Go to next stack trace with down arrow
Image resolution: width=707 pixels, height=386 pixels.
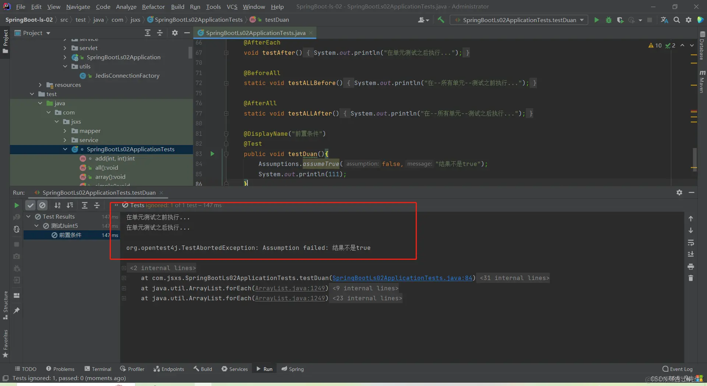coord(691,230)
